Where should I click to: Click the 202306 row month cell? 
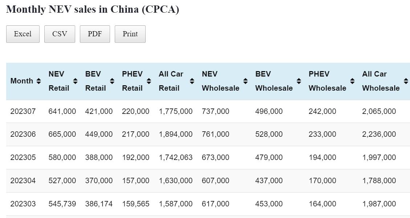click(x=23, y=134)
